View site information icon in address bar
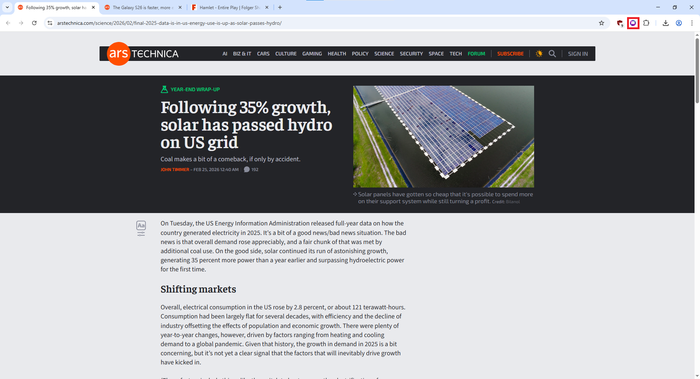Viewport: 700px width, 379px height. point(50,23)
